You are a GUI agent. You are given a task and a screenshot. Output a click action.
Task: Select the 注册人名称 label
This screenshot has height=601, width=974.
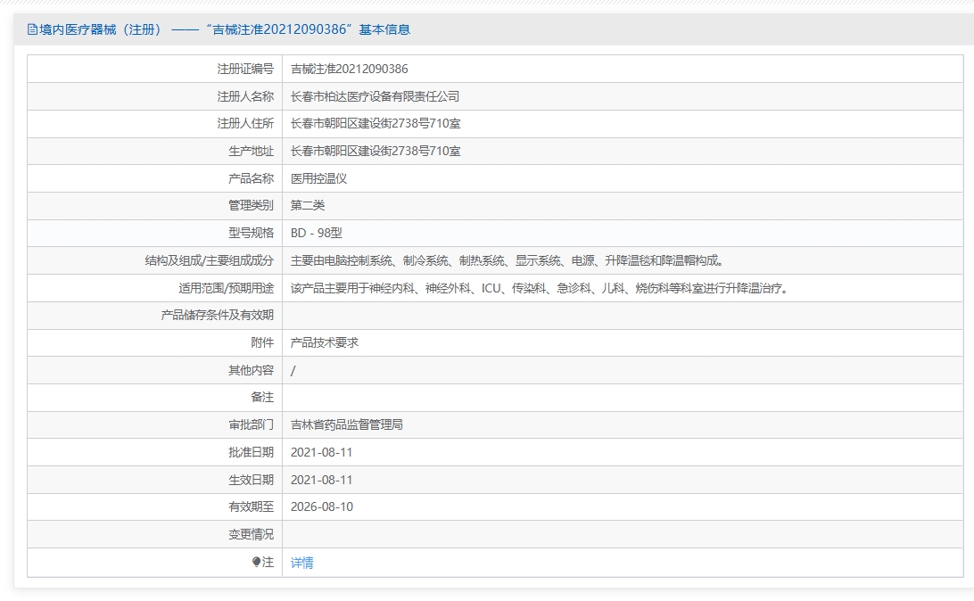(x=245, y=96)
